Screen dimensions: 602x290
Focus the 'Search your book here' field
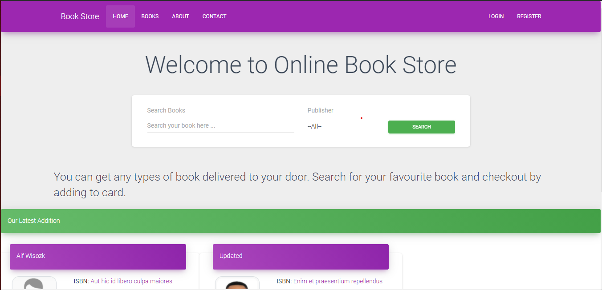(220, 126)
